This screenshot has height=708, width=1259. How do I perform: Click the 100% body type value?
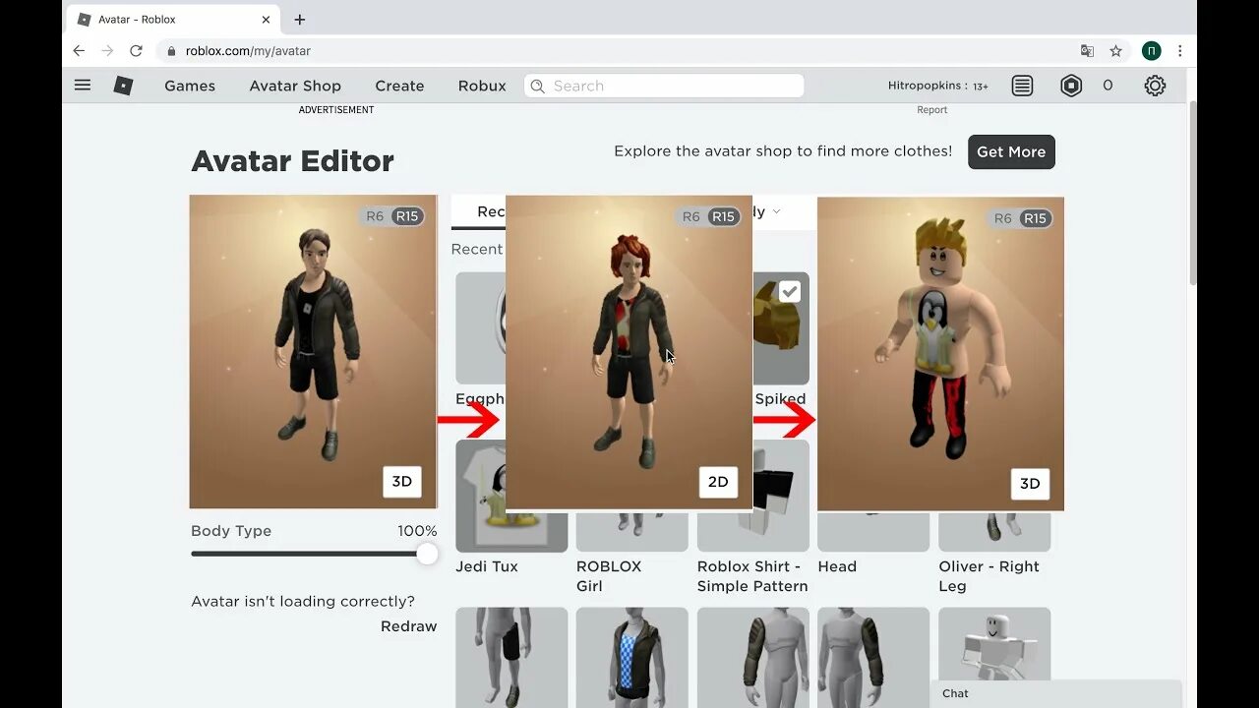tap(417, 531)
